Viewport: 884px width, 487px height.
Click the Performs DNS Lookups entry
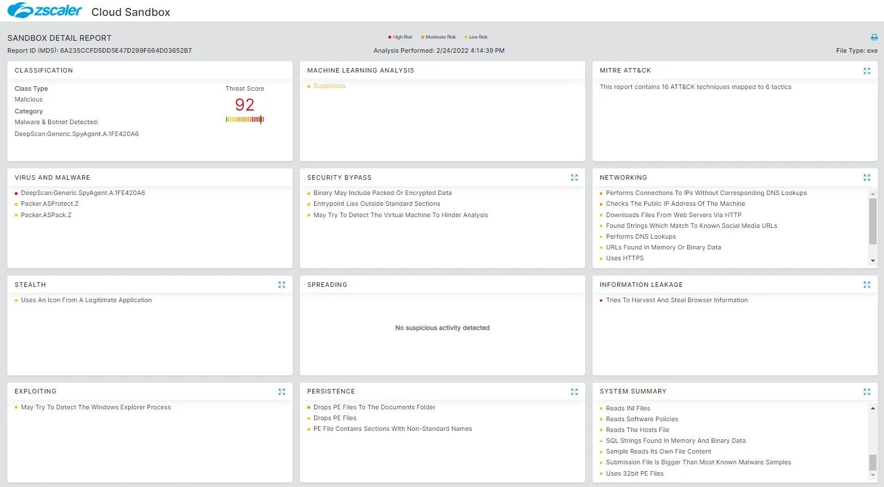pyautogui.click(x=641, y=237)
